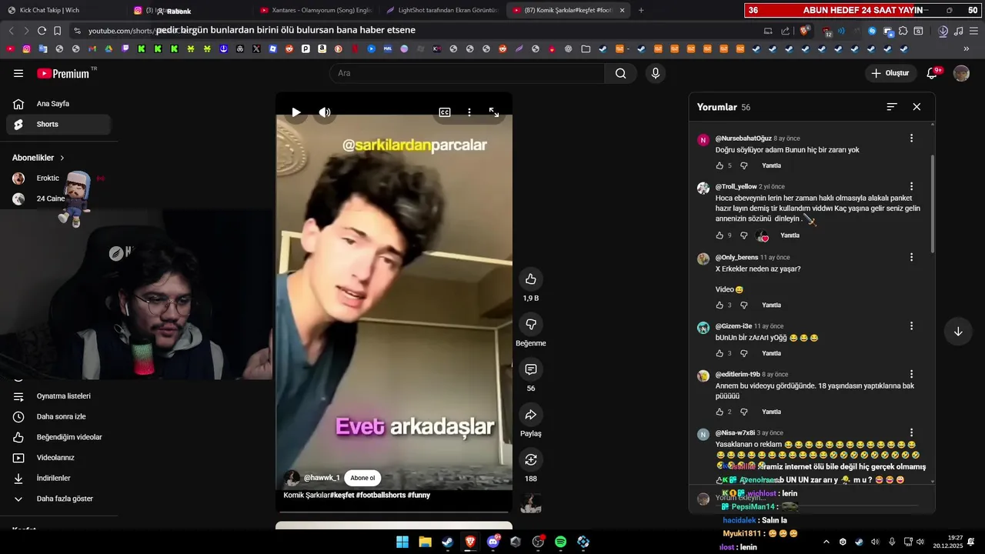Click the #keşfet hashtag
Screen dimensions: 985x554
pyautogui.click(x=342, y=495)
